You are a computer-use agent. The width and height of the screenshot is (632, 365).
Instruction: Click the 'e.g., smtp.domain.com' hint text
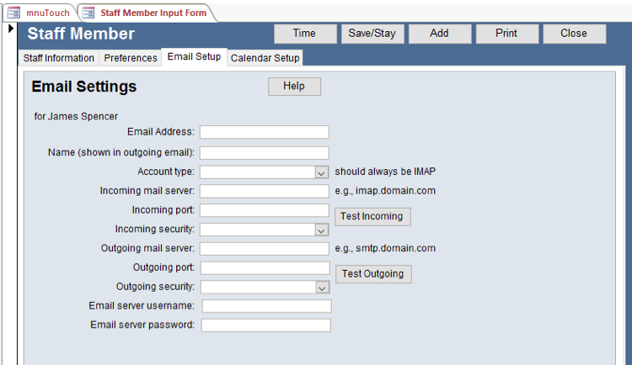pyautogui.click(x=385, y=248)
